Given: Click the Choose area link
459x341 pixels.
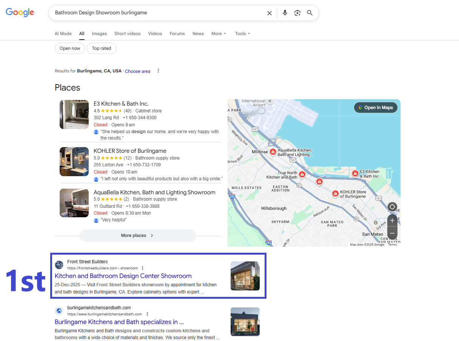Looking at the screenshot, I should [138, 71].
